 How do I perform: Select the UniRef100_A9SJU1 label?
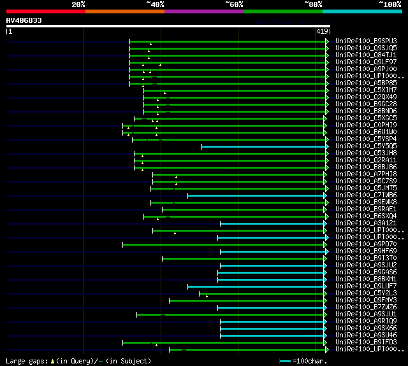pyautogui.click(x=366, y=314)
